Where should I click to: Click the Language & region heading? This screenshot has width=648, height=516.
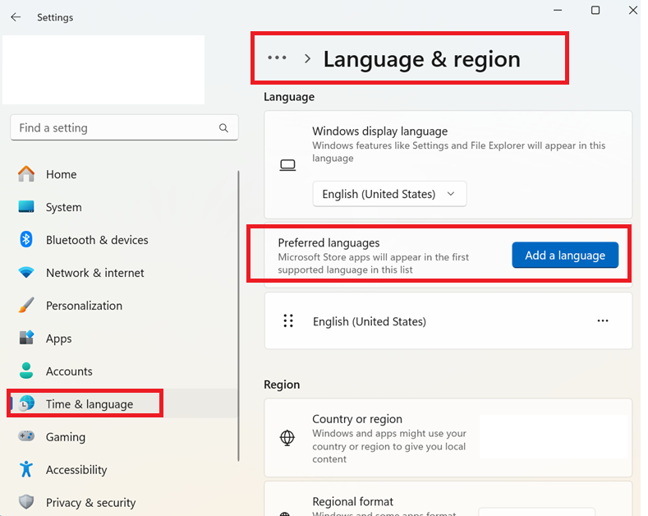pyautogui.click(x=421, y=59)
